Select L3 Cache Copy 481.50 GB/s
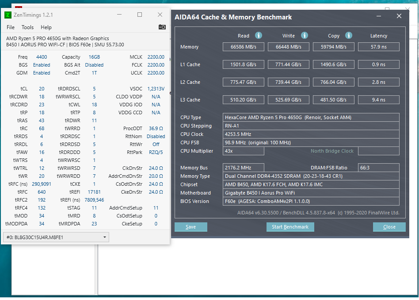Screen dimensions: 419x300 [334, 100]
